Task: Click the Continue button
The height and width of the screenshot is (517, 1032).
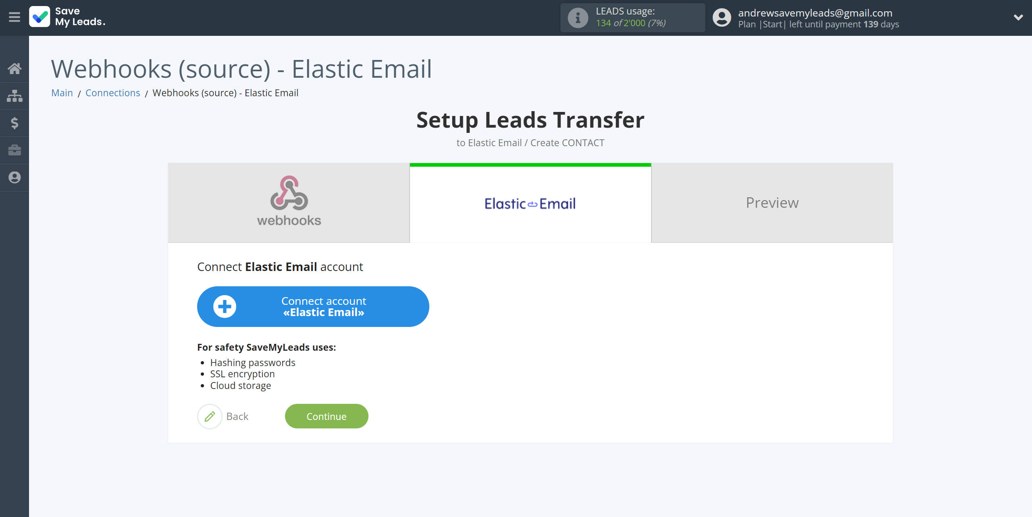Action: 327,416
